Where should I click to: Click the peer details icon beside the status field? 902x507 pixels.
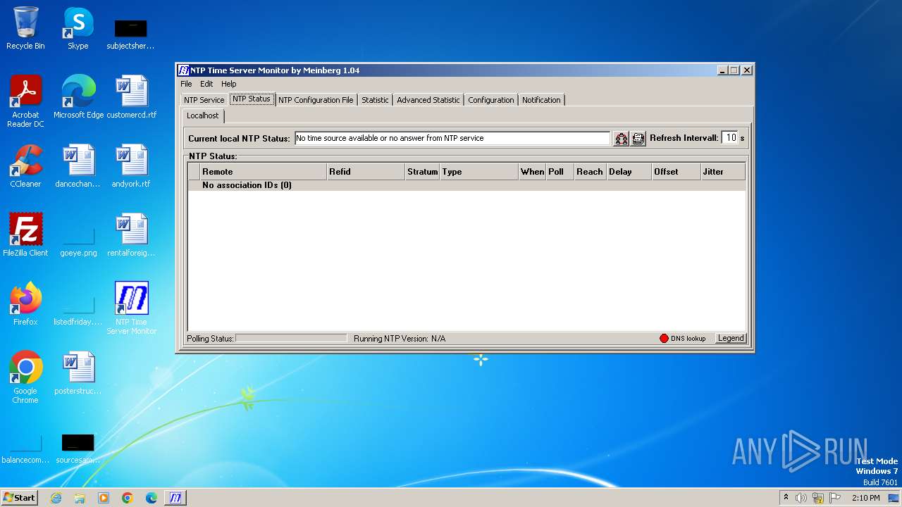(621, 139)
